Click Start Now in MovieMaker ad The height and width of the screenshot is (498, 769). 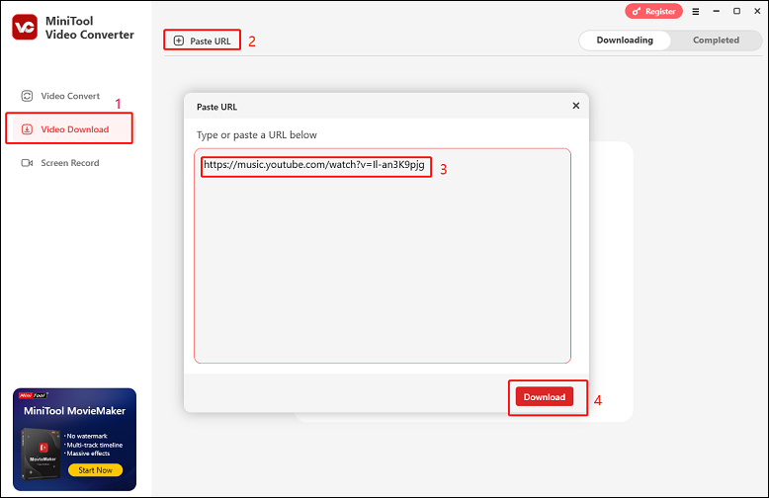click(x=95, y=470)
